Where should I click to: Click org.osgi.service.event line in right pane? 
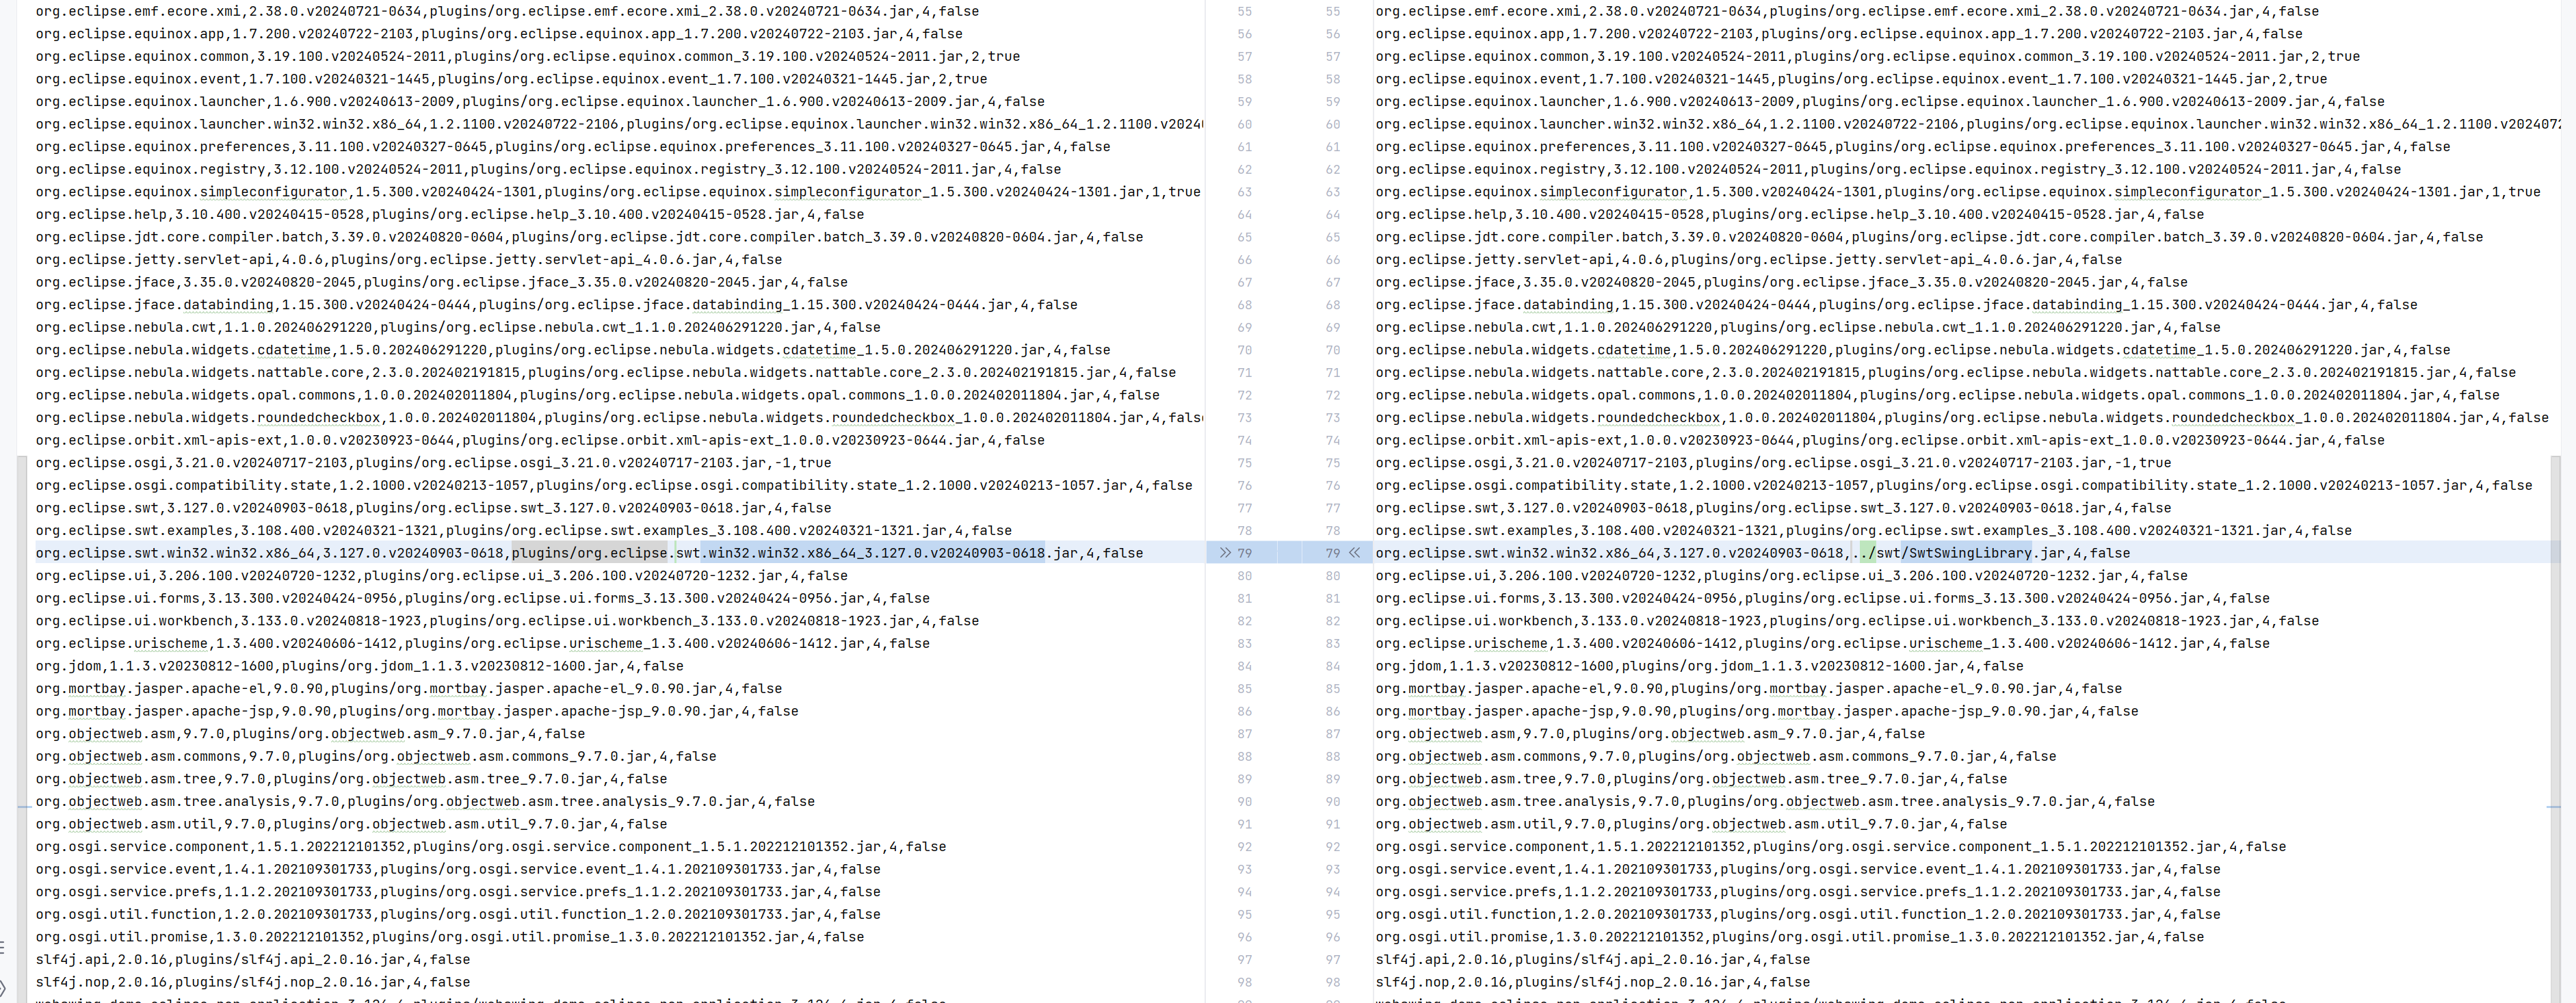point(1798,870)
